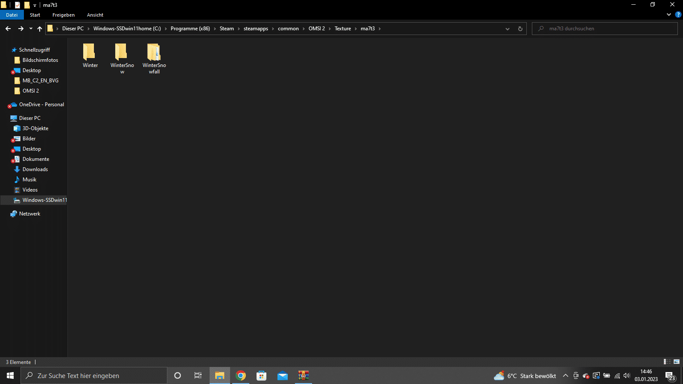Open address bar history dropdown
The image size is (683, 384).
click(x=508, y=29)
